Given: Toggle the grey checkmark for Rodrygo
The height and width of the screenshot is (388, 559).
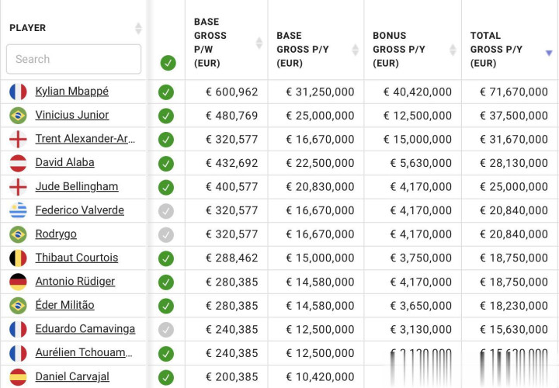Looking at the screenshot, I should (x=166, y=234).
